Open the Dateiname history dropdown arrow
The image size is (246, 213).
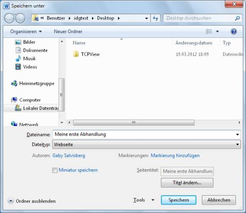click(238, 135)
